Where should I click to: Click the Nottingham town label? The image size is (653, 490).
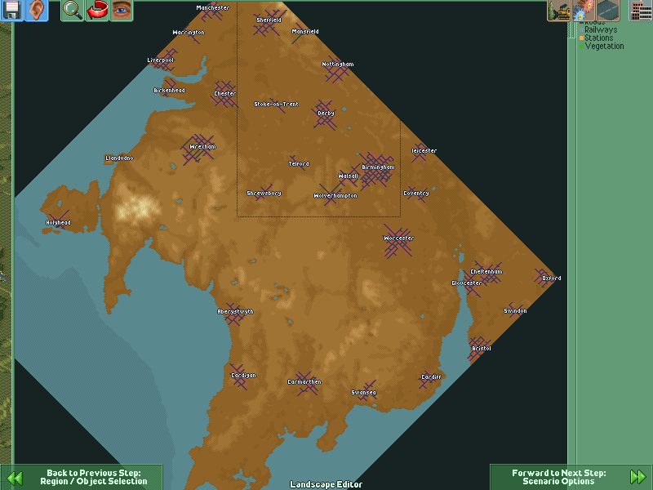click(338, 65)
